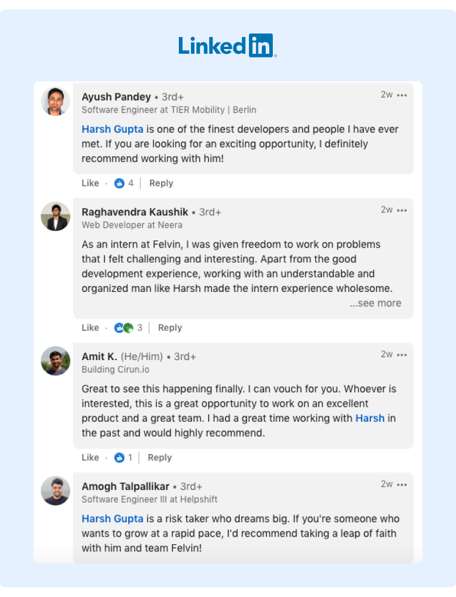The height and width of the screenshot is (597, 456).
Task: Click the LinkedIn logo at top
Action: tap(227, 45)
